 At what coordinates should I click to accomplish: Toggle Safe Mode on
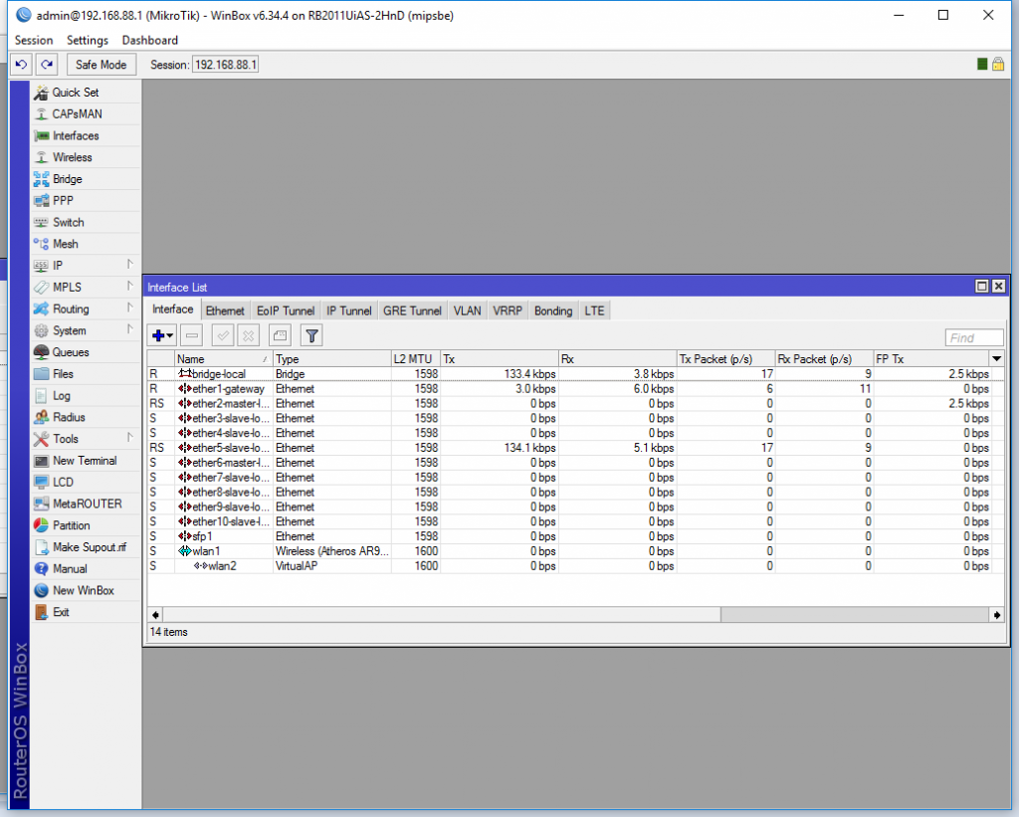tap(101, 64)
